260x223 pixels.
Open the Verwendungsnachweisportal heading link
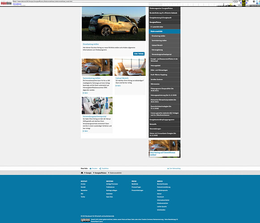pos(95,116)
